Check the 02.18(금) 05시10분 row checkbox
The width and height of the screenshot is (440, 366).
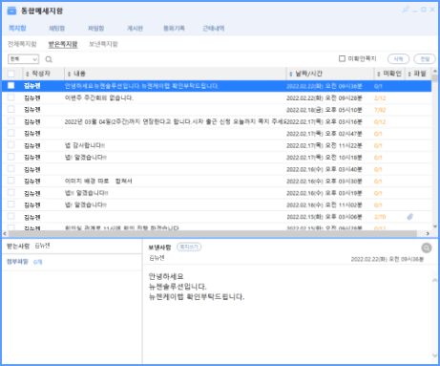11,109
